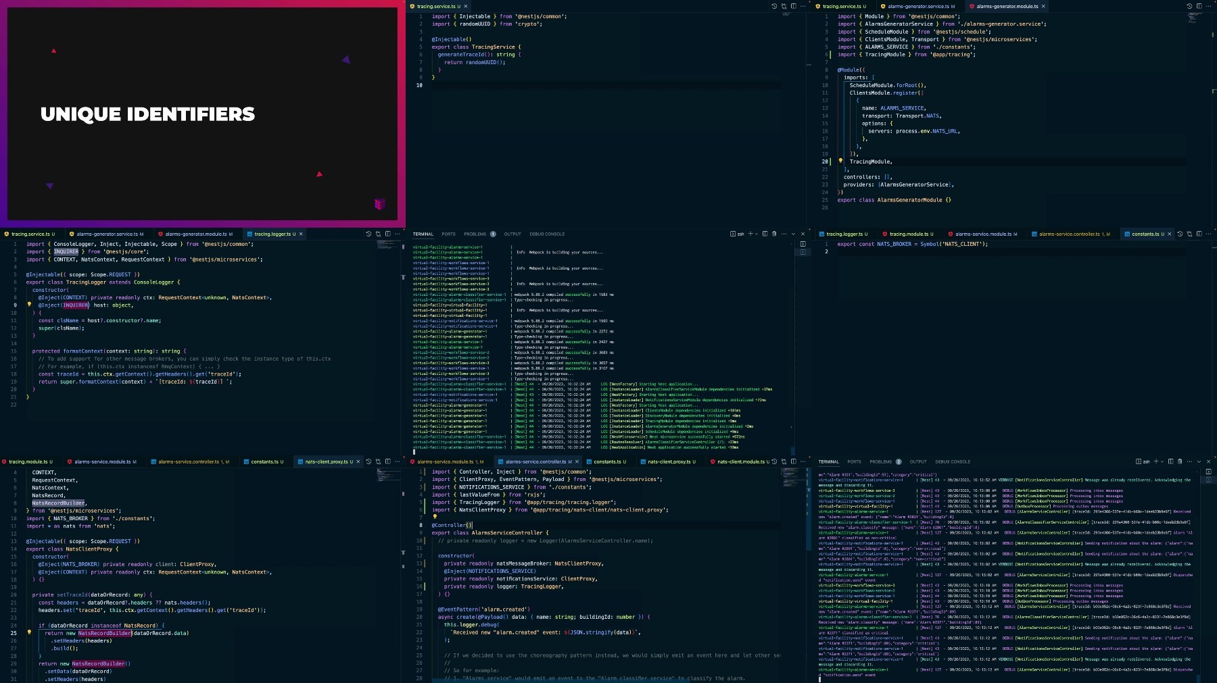Open DEBUG CONSOLE in the PROBLEMS 1 panel
This screenshot has height=683, width=1217.
click(x=547, y=234)
